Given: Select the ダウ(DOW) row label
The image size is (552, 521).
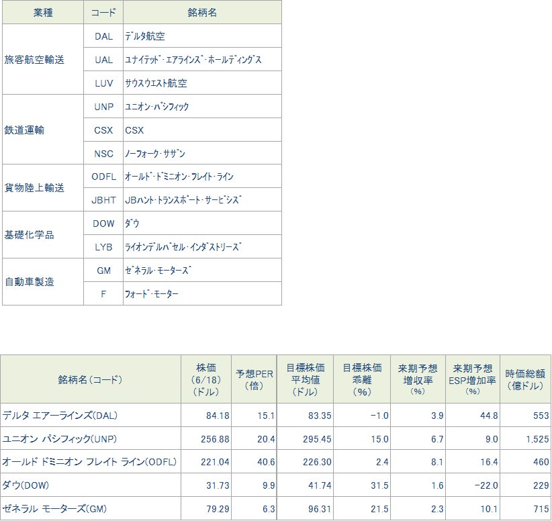Looking at the screenshot, I should (26, 485).
